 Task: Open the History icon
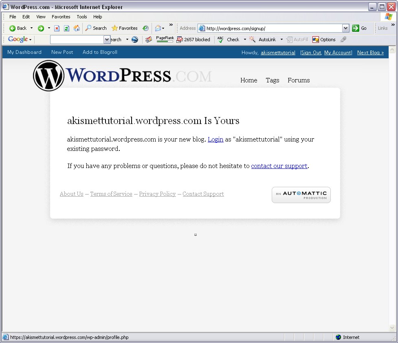[x=145, y=28]
